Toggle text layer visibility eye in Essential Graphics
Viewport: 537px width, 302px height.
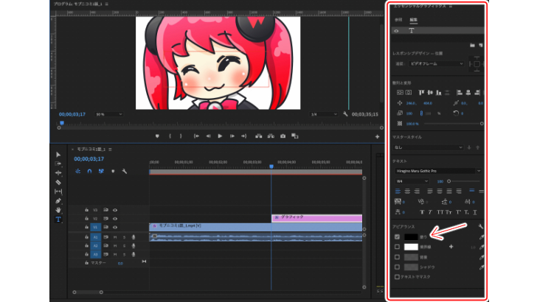tap(397, 31)
